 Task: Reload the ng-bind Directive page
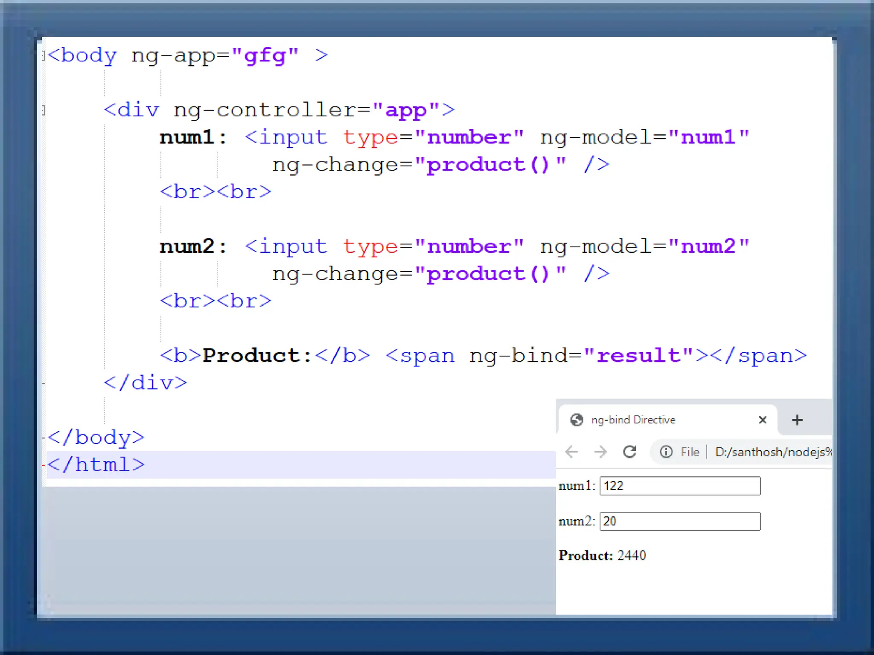click(630, 452)
